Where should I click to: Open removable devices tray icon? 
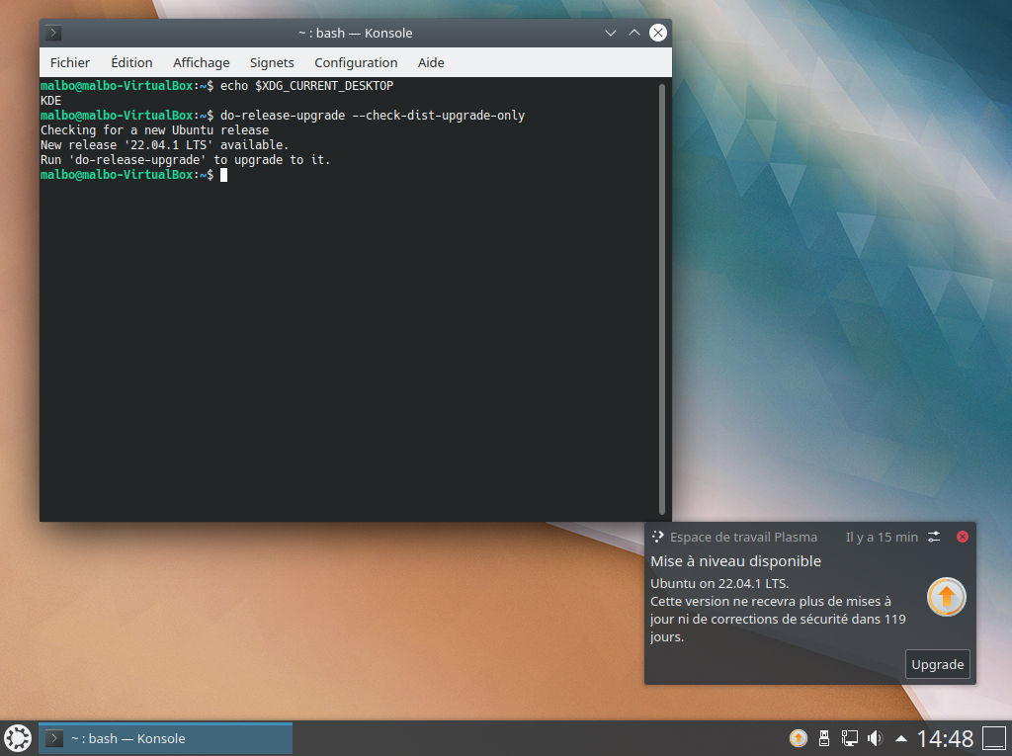[823, 738]
